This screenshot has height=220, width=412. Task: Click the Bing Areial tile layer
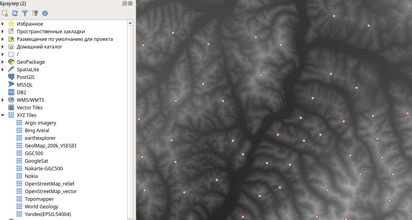click(x=37, y=131)
